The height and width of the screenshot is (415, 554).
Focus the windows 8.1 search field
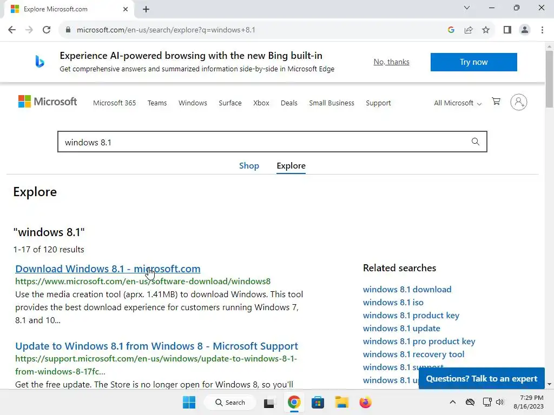pyautogui.click(x=272, y=142)
